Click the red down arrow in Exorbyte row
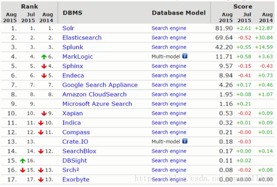The width and height of the screenshot is (277, 187). [41, 180]
